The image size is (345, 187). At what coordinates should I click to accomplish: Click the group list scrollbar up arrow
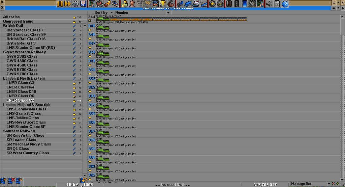85,26
